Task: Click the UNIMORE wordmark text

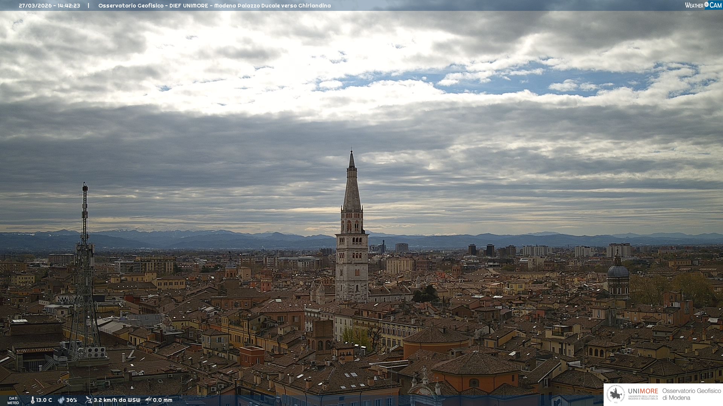Action: (643, 391)
